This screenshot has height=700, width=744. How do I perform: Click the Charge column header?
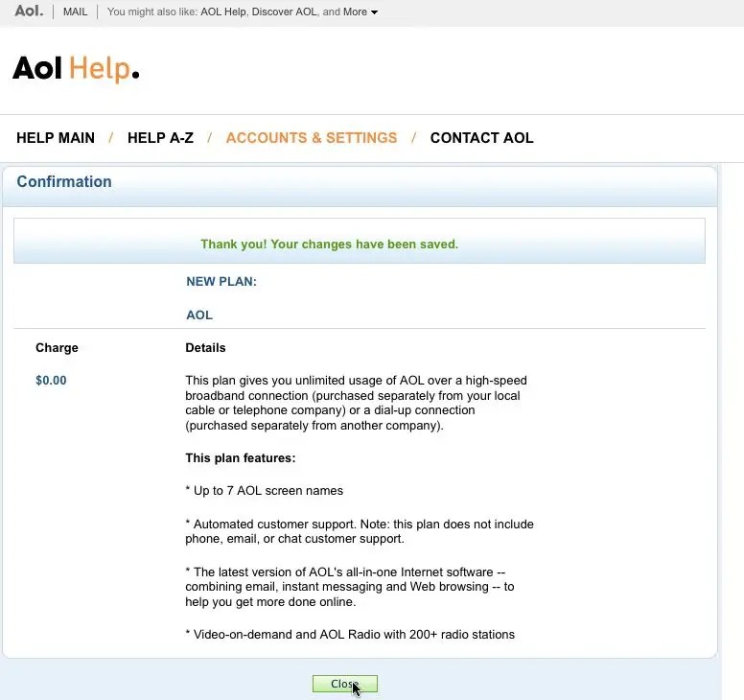[57, 348]
